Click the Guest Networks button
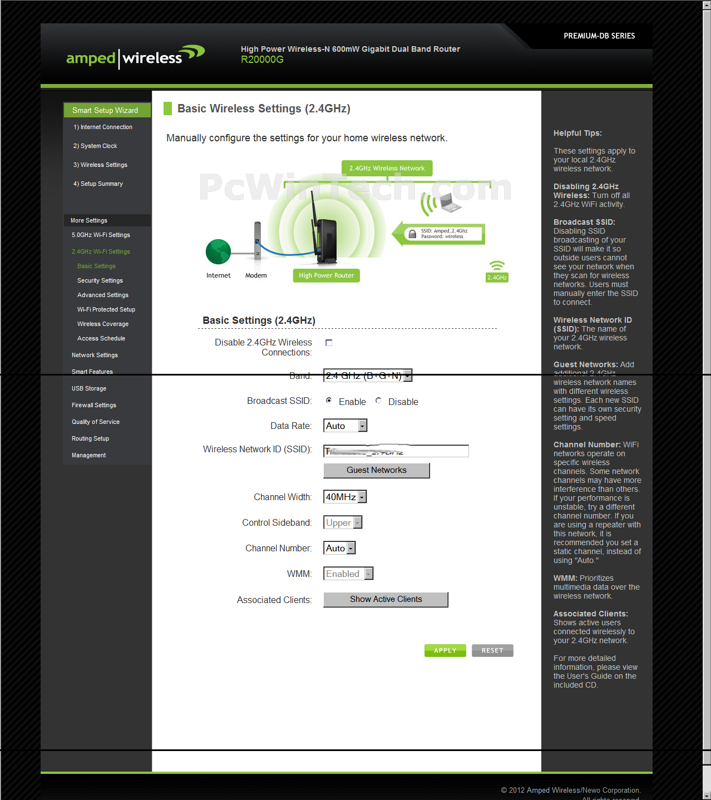Viewport: 711px width, 800px height. coord(377,470)
